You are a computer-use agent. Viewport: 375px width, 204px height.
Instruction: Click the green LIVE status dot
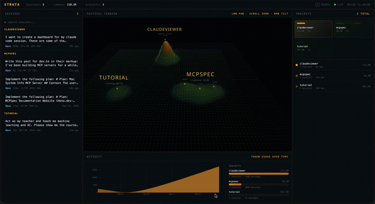pyautogui.click(x=335, y=4)
